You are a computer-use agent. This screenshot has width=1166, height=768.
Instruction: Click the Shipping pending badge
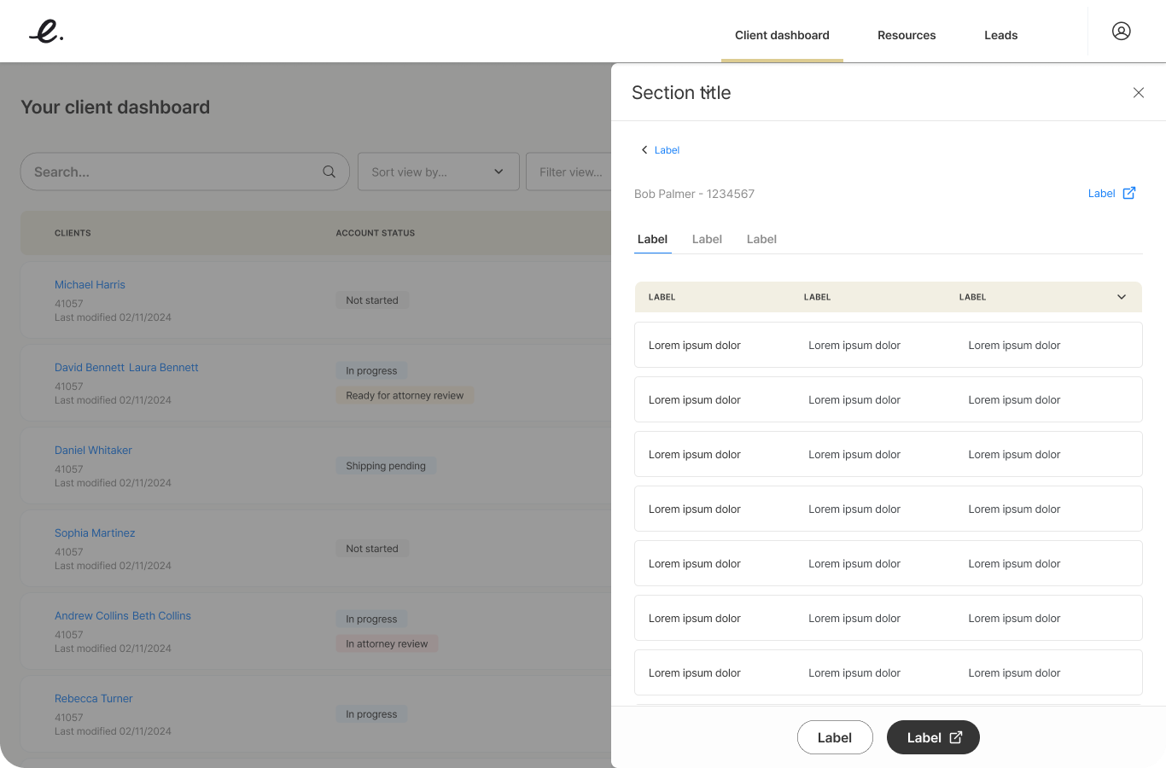click(386, 466)
